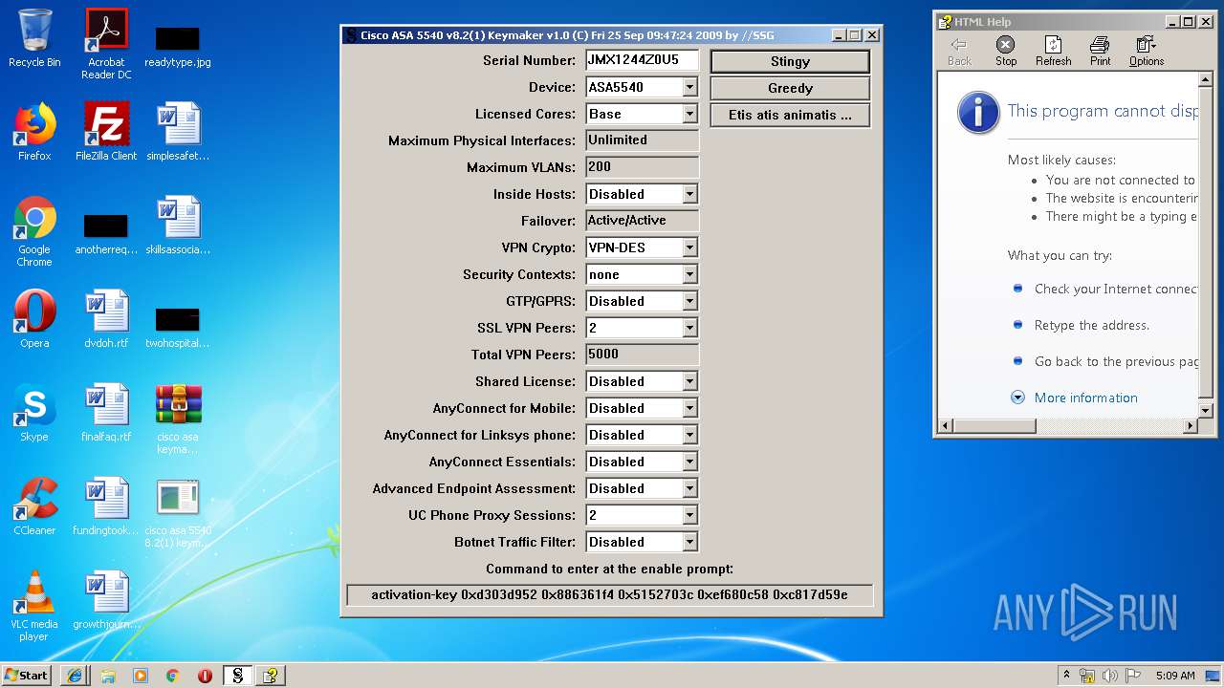The height and width of the screenshot is (688, 1224).
Task: Launch Google Chrome desktop shortcut
Action: (34, 231)
